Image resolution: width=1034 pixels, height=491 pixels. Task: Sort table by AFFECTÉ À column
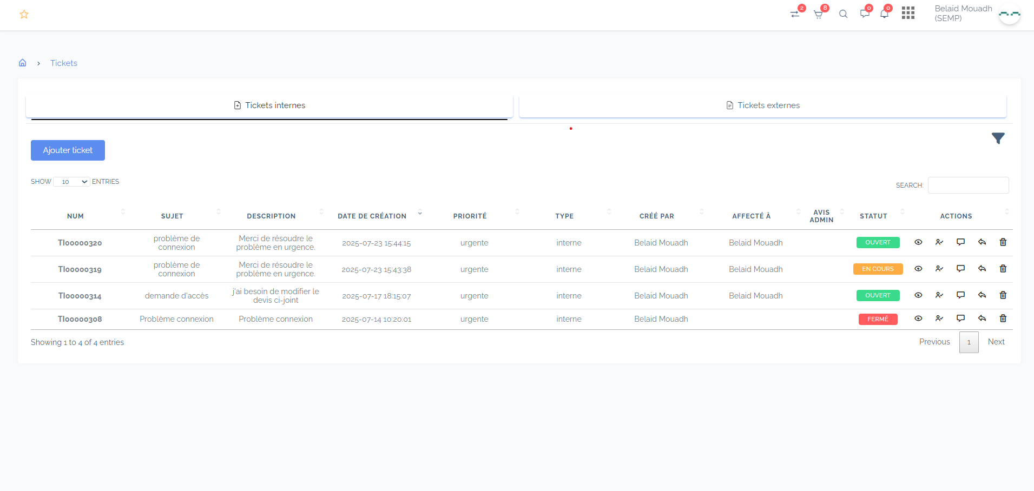751,216
